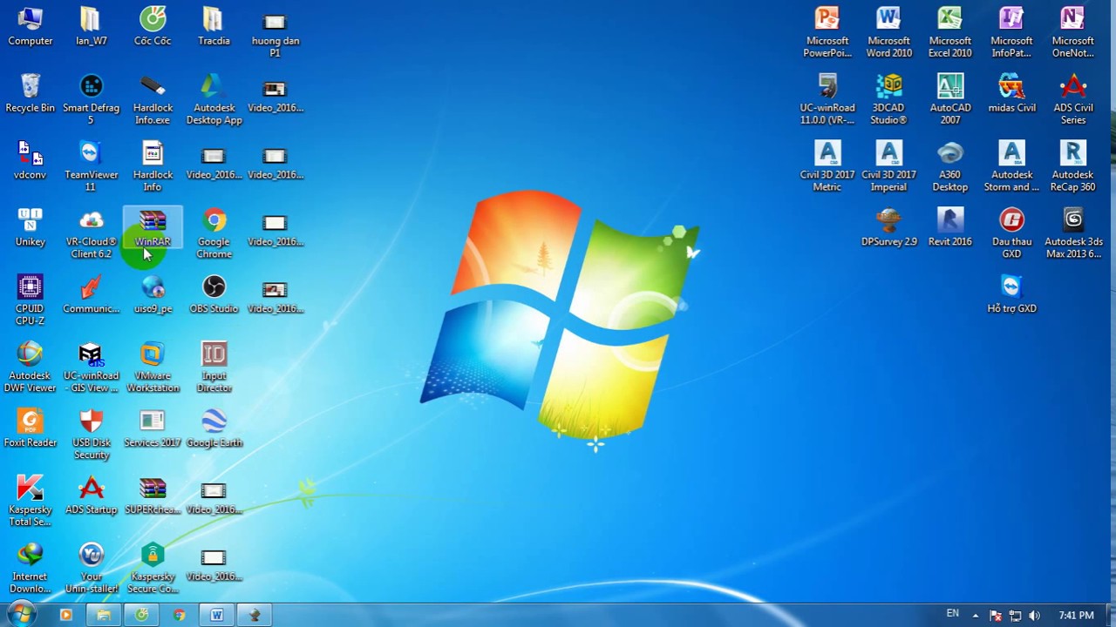Select the VR-Cloud Client 6.2 icon
The width and height of the screenshot is (1116, 627).
click(x=91, y=233)
